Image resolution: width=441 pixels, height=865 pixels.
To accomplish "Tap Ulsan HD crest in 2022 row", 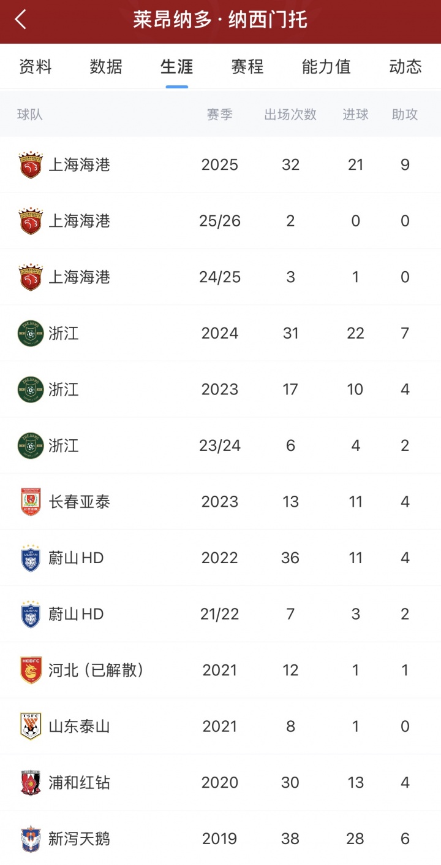I will [31, 558].
